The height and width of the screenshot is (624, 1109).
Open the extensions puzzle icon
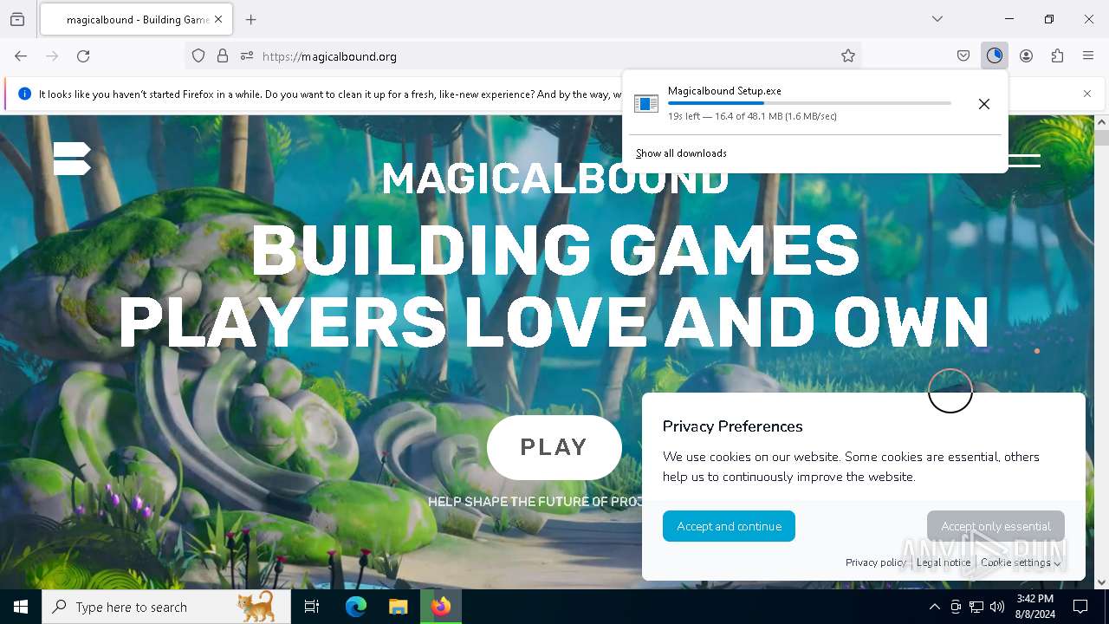coord(1057,56)
